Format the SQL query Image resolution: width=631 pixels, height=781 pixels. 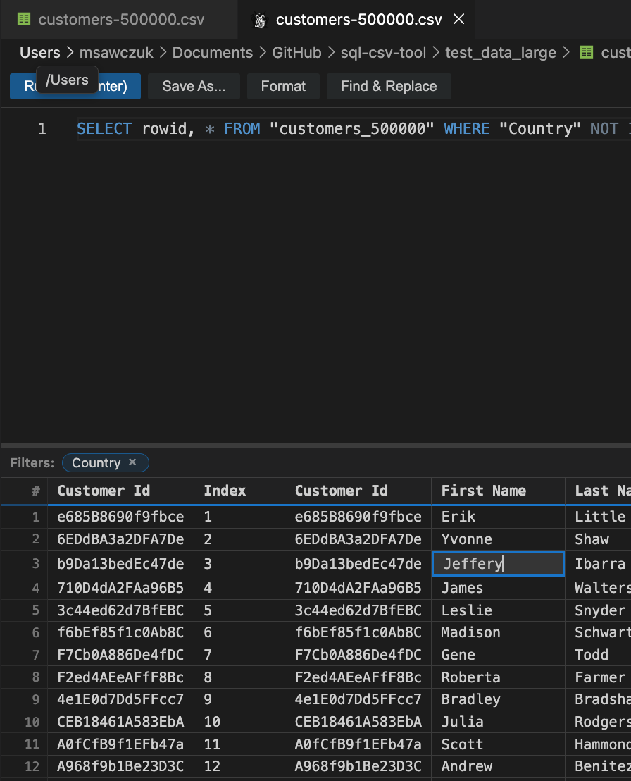click(x=283, y=86)
